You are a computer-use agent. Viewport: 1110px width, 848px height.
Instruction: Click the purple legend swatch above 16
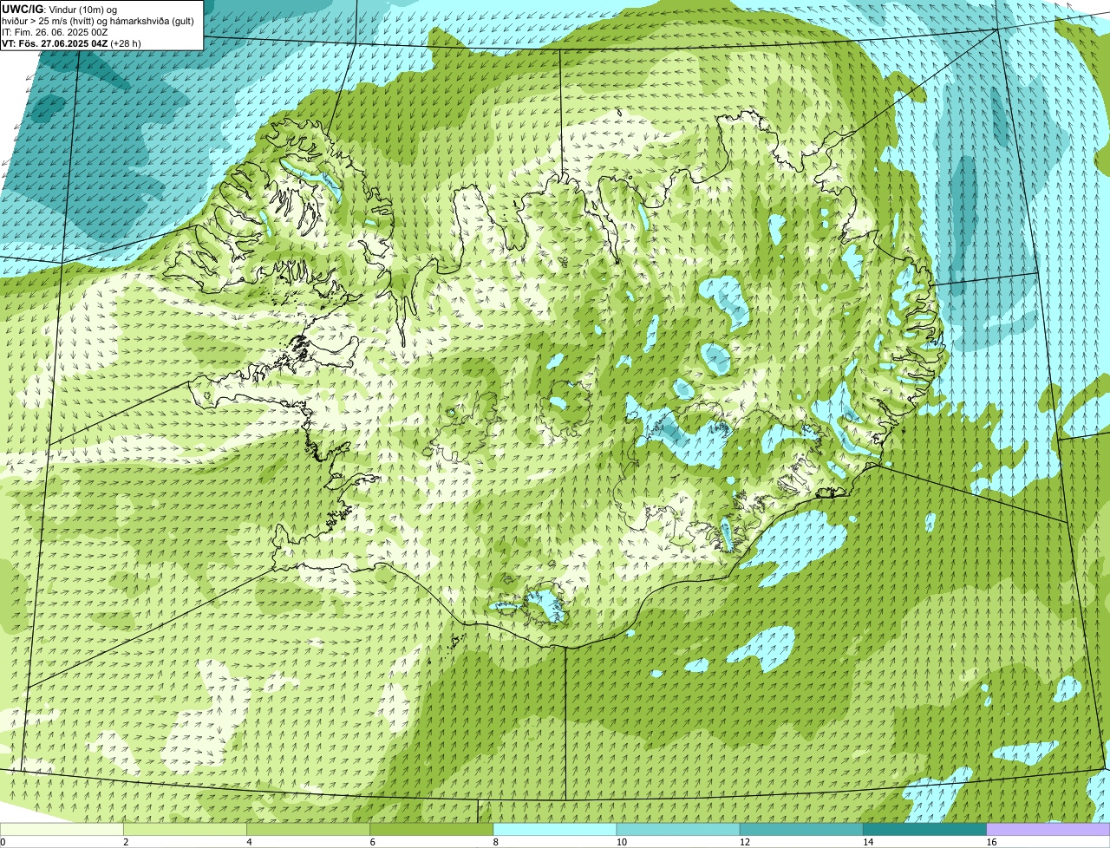point(1048,830)
